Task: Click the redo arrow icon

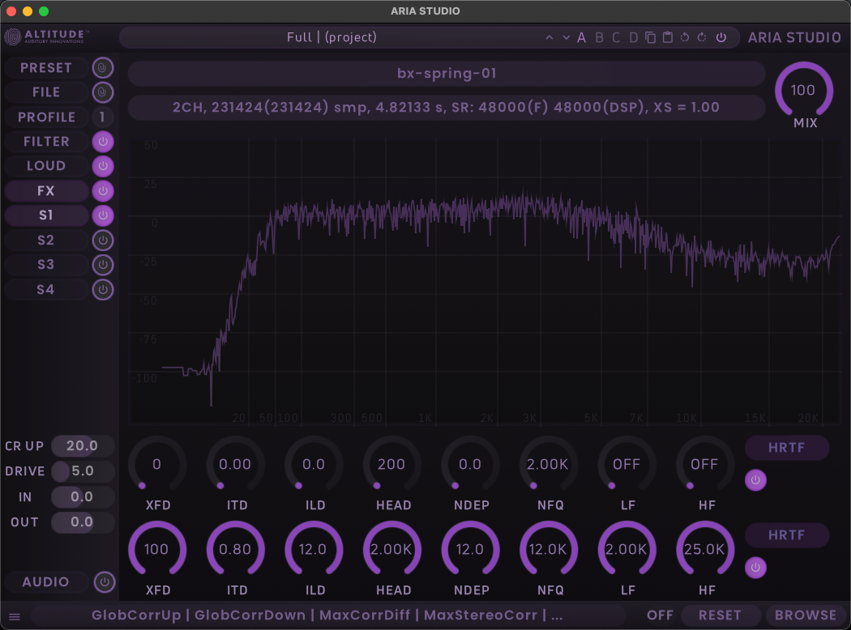Action: tap(702, 37)
